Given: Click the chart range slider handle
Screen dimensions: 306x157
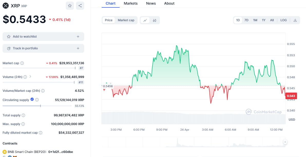Looking at the screenshot, I should [285, 142].
